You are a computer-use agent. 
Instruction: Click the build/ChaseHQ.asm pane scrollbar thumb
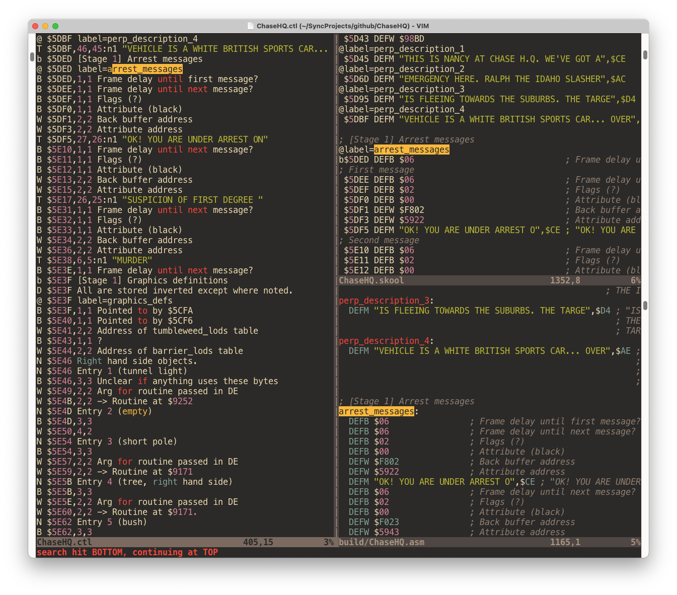tap(645, 305)
